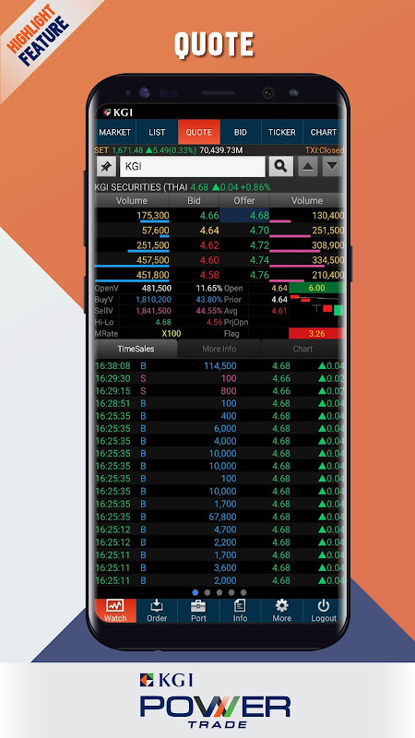Select offer price 4.72
This screenshot has width=415, height=738.
click(259, 245)
